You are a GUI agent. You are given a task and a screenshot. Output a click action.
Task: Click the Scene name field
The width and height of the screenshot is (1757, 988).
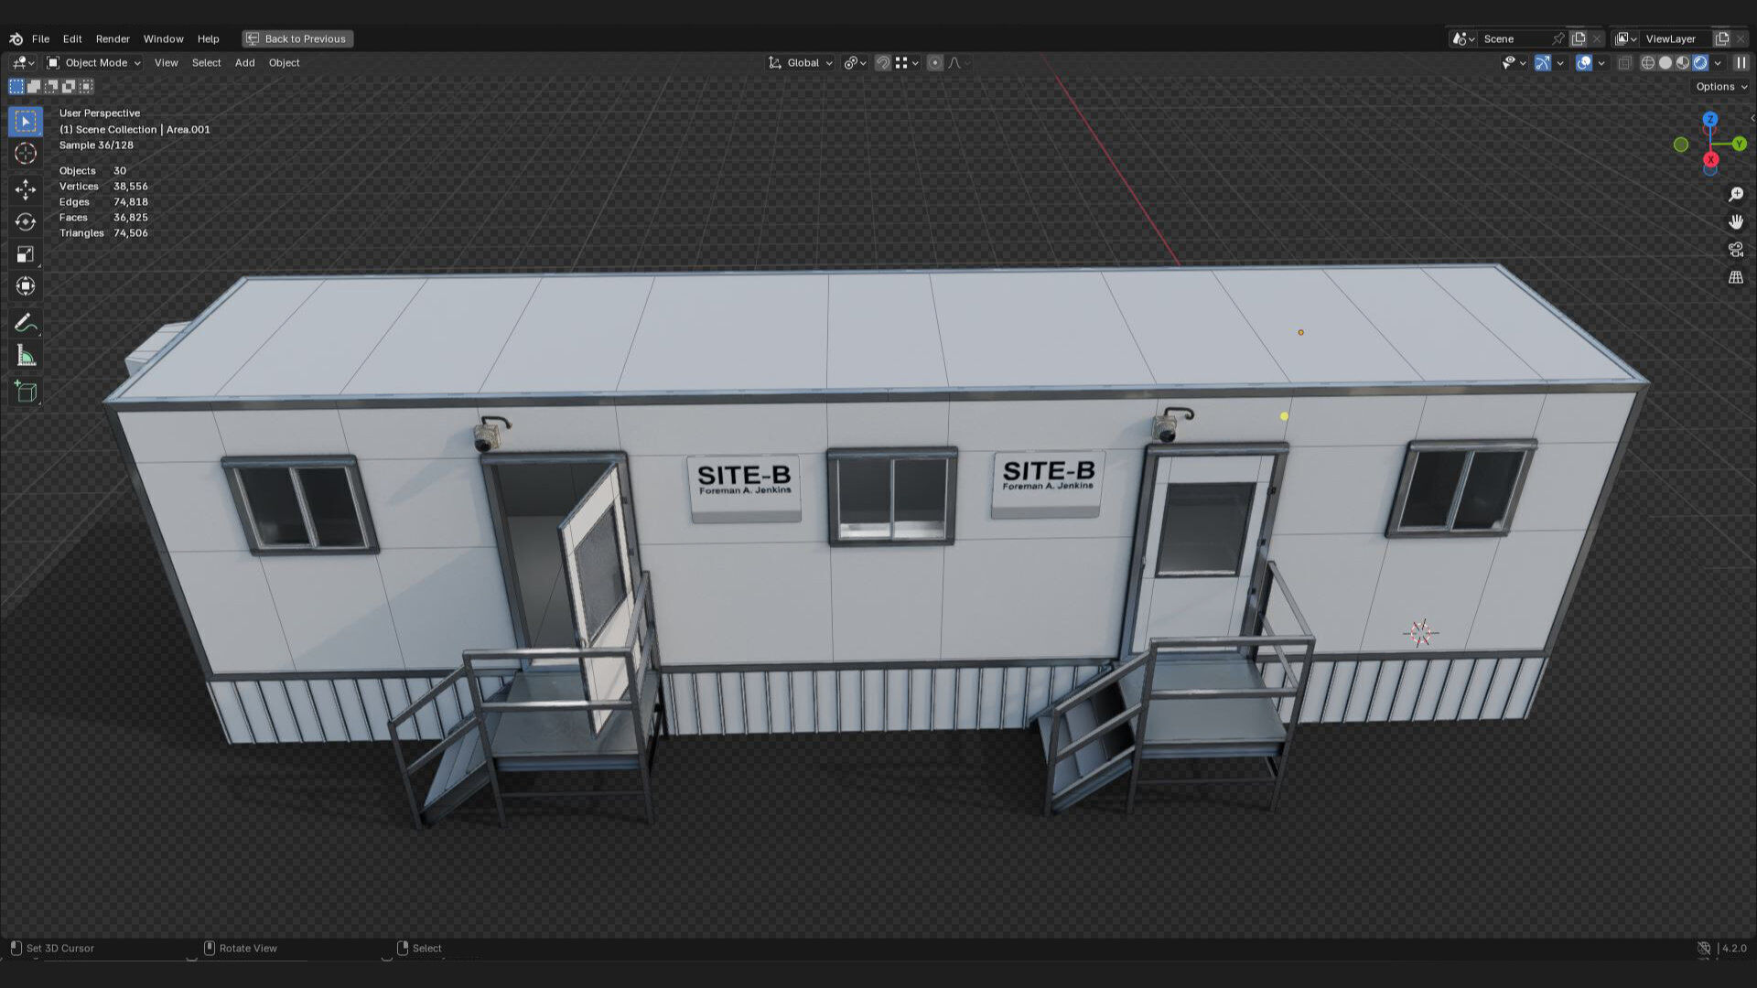[1514, 39]
